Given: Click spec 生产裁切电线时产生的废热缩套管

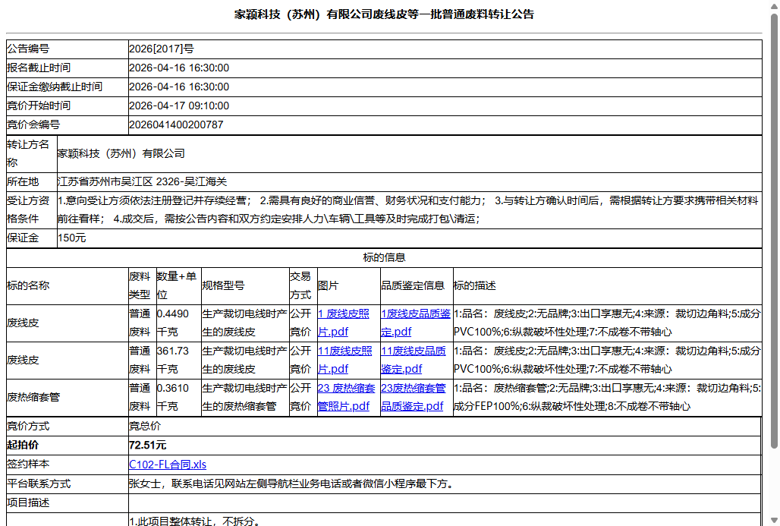Looking at the screenshot, I should coord(245,397).
